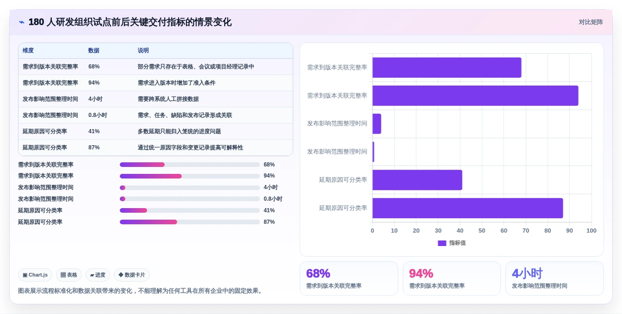This screenshot has width=622, height=314.
Task: Click 通过统一原因字段和变更记录提高可解释性
Action: pos(191,148)
